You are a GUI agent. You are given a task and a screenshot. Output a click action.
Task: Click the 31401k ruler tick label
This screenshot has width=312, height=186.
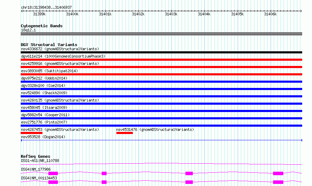pyautogui.click(x=105, y=14)
